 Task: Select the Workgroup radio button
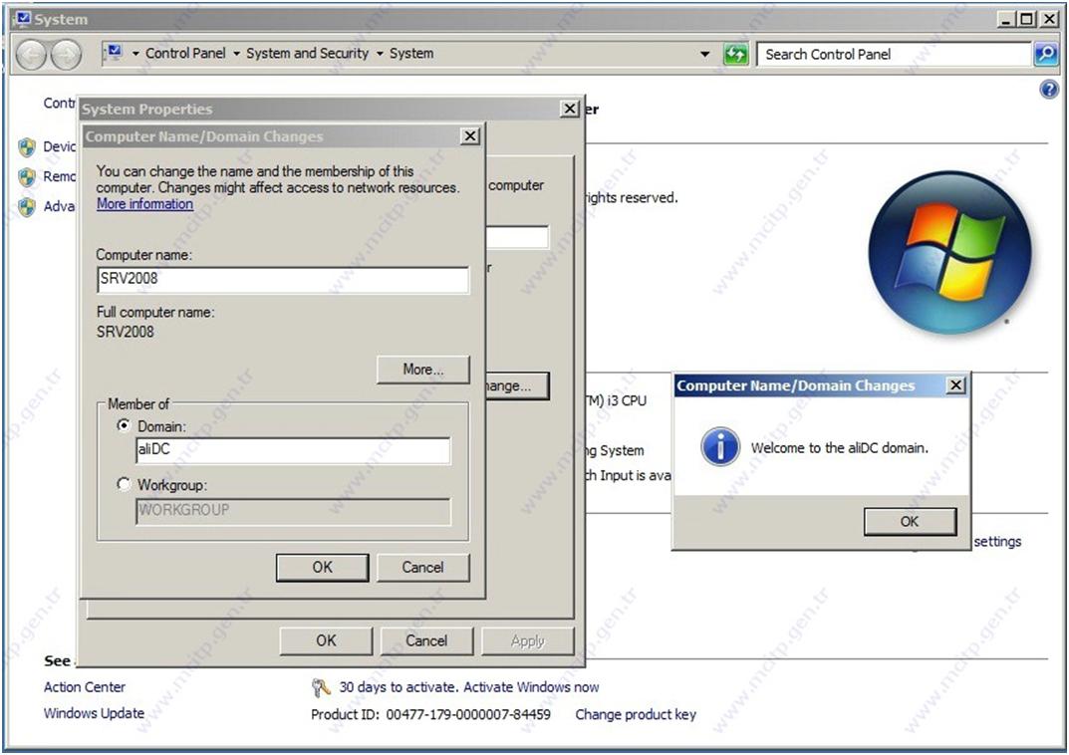[124, 485]
